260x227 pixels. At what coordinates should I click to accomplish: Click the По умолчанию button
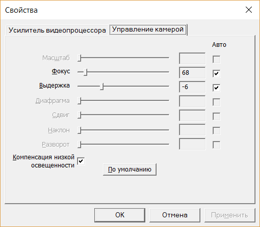pos(129,169)
